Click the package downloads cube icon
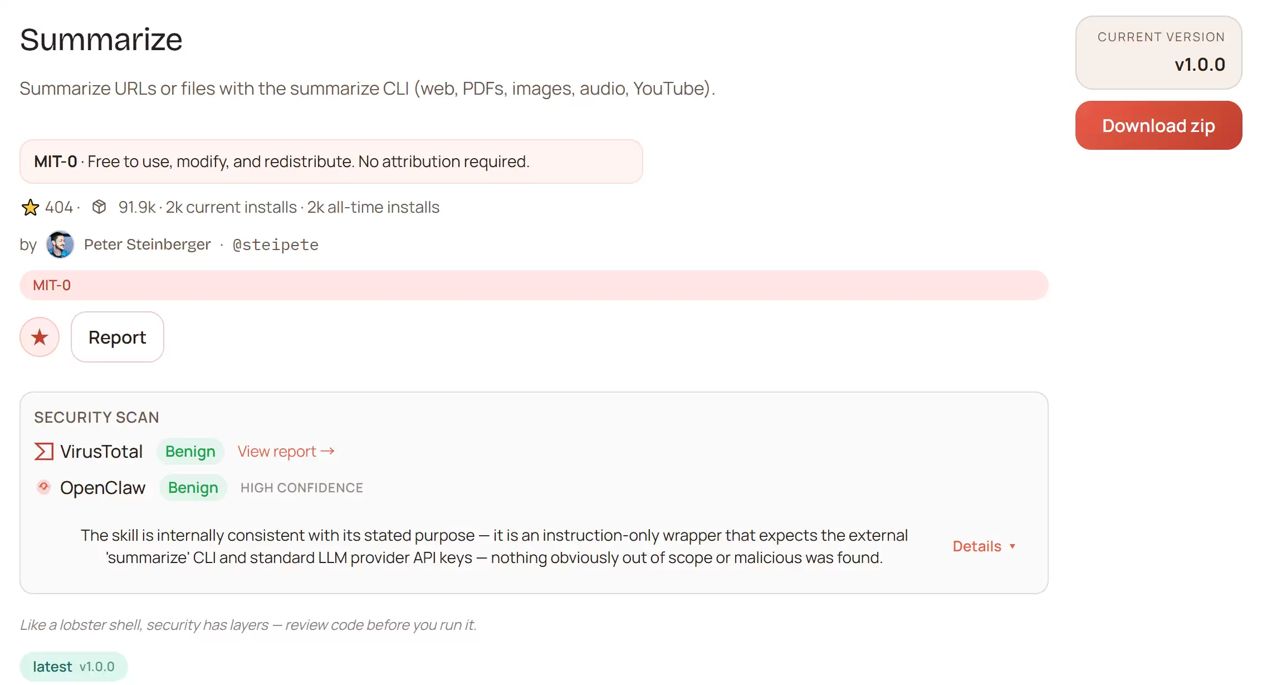 tap(99, 207)
